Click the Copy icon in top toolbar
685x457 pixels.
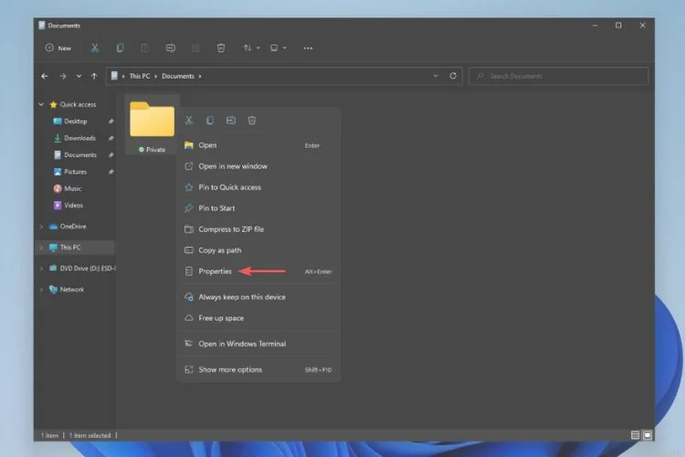(x=120, y=48)
